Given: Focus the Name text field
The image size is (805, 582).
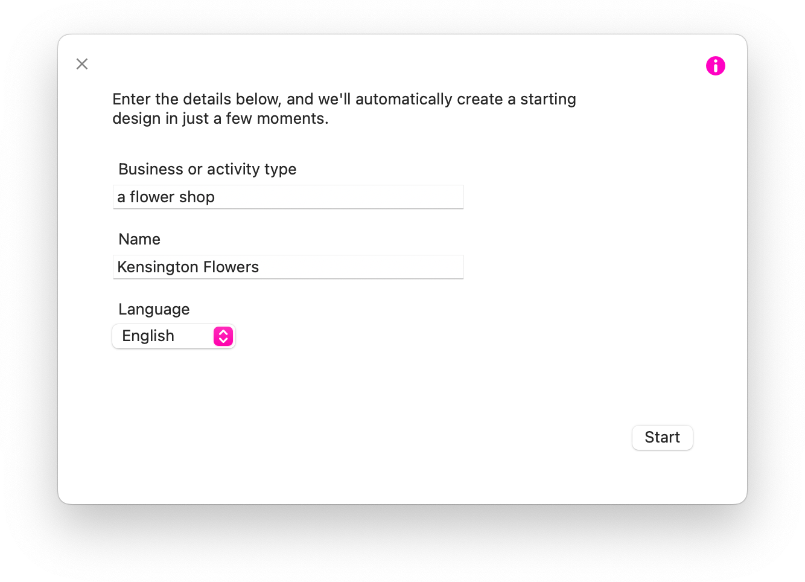Looking at the screenshot, I should coord(288,267).
